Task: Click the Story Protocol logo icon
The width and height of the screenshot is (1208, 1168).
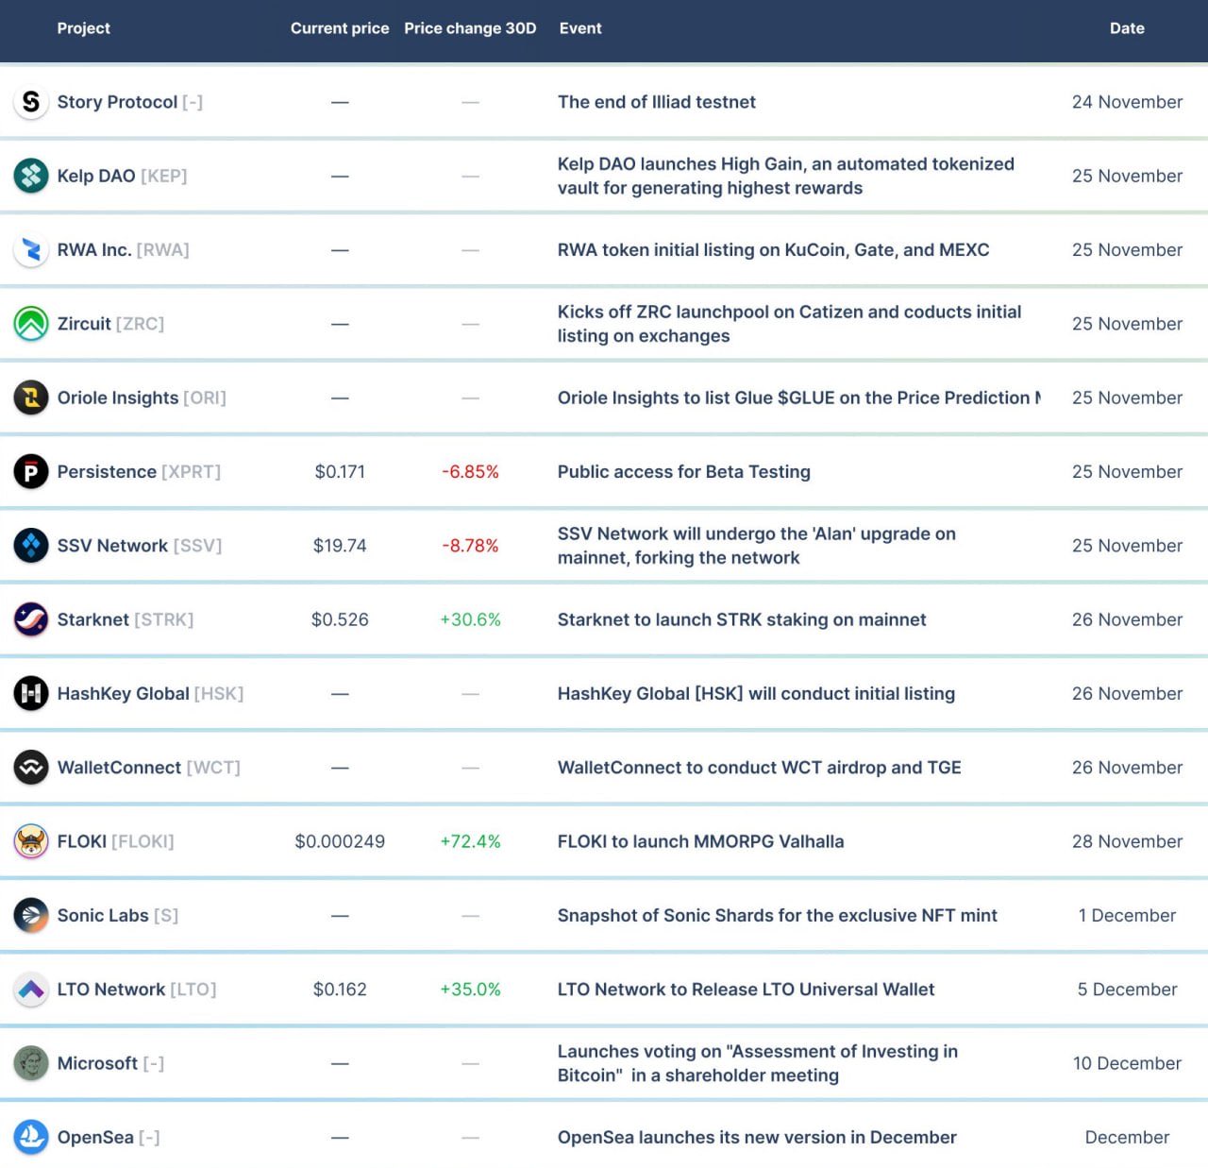Action: pos(31,102)
